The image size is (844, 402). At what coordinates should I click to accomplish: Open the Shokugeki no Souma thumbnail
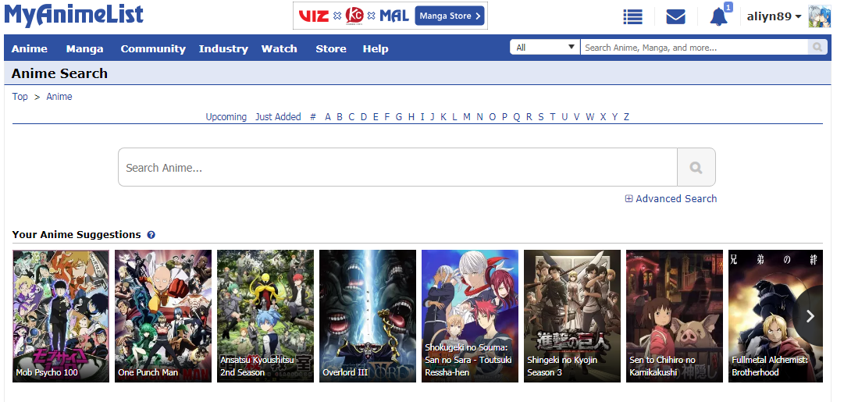click(470, 316)
